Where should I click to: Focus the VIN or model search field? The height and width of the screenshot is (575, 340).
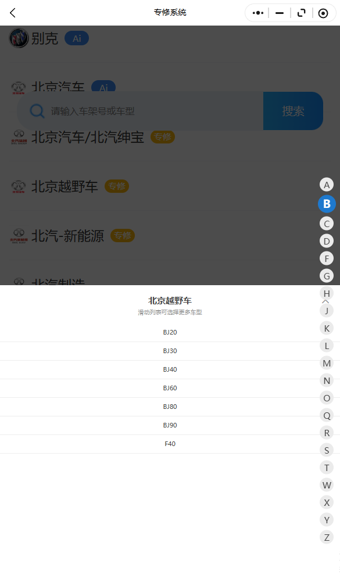click(140, 111)
